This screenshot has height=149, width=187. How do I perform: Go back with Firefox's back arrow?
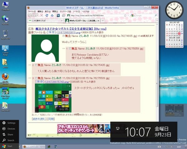pos(30,16)
